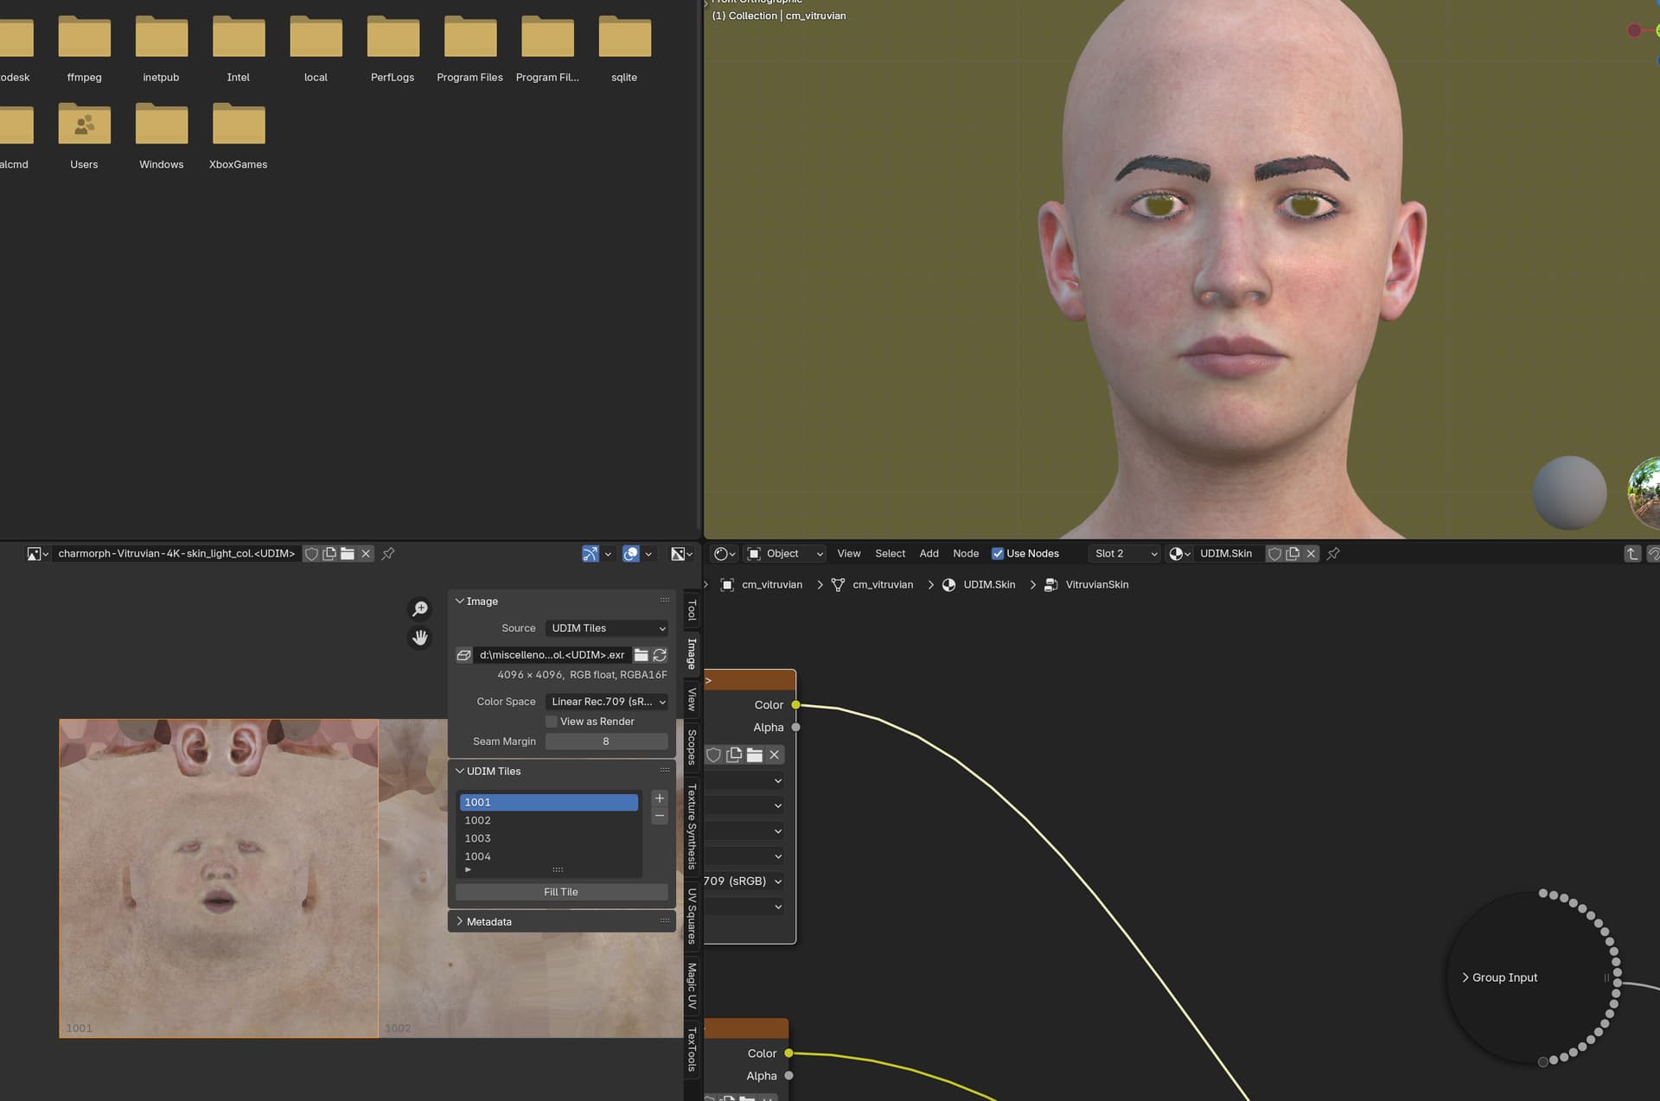Collapse the Image panel
The height and width of the screenshot is (1101, 1660).
pos(460,601)
